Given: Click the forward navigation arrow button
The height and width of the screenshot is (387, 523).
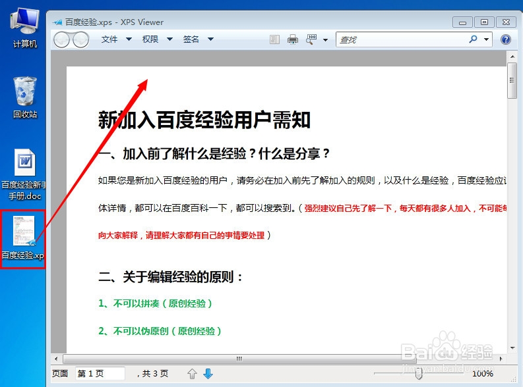Looking at the screenshot, I should click(81, 40).
